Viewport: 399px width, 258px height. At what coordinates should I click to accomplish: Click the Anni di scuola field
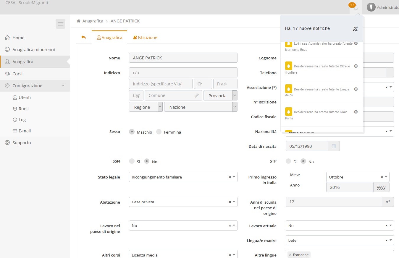click(334, 202)
